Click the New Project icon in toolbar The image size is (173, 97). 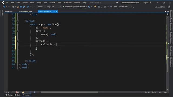tap(13, 7)
